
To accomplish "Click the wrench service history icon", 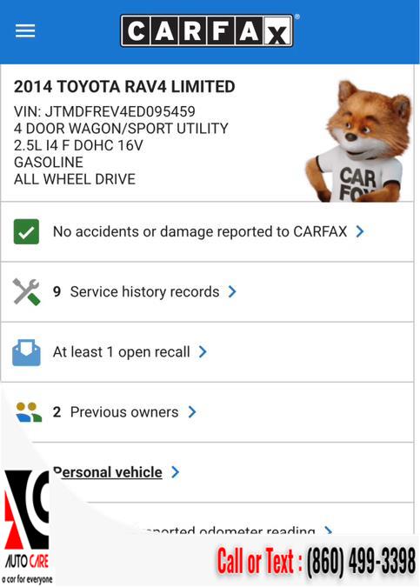I will [26, 291].
